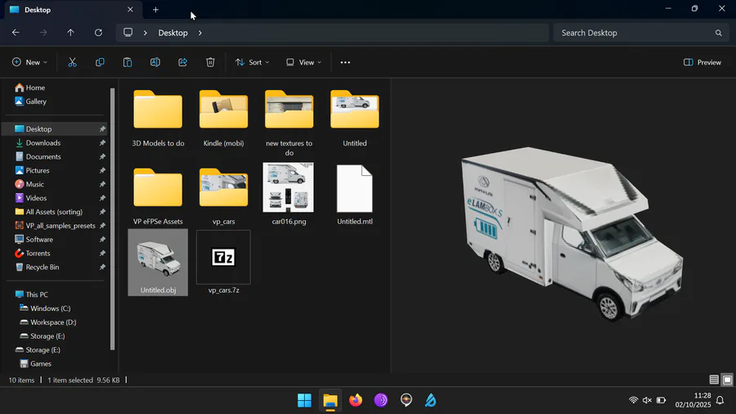Click the Copy icon in toolbar

pyautogui.click(x=100, y=62)
